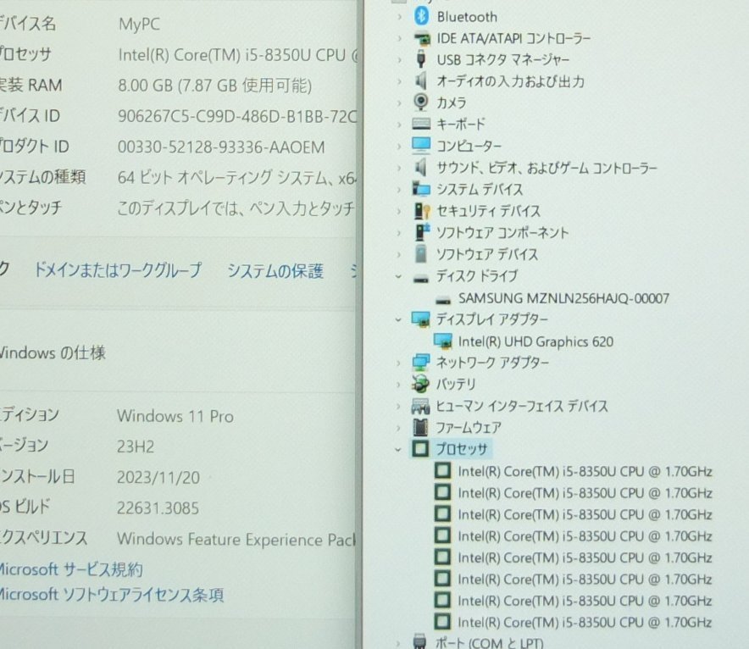This screenshot has width=749, height=649.
Task: Expand the Bluetooth node
Action: (x=399, y=17)
